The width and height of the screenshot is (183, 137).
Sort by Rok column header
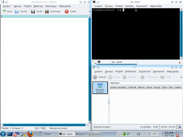click(x=171, y=87)
